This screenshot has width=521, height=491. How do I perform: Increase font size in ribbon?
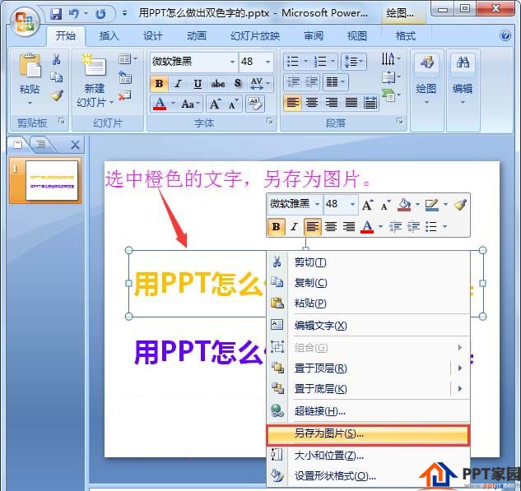point(215,104)
